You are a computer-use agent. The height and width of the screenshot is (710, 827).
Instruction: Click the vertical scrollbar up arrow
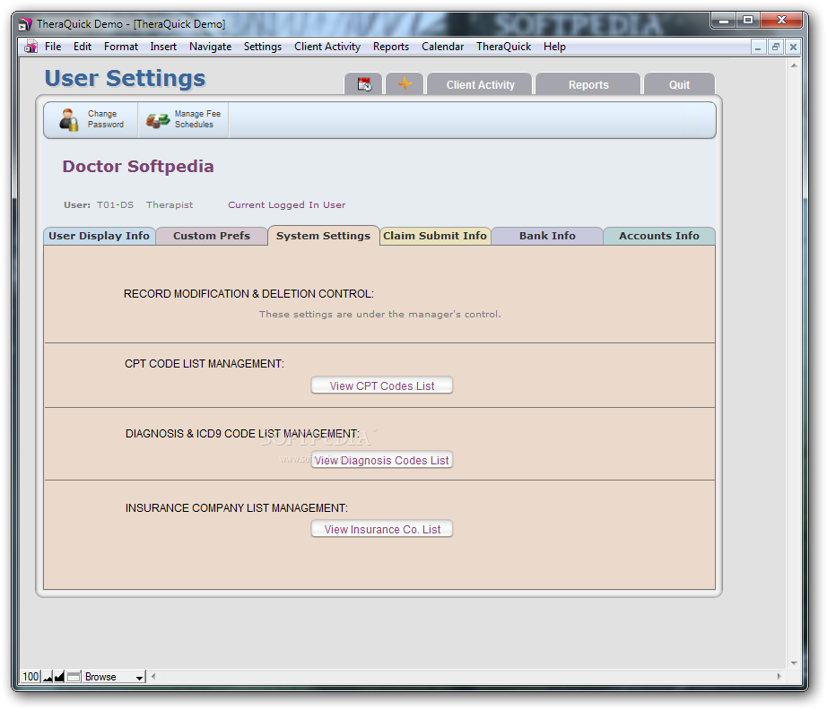[794, 65]
